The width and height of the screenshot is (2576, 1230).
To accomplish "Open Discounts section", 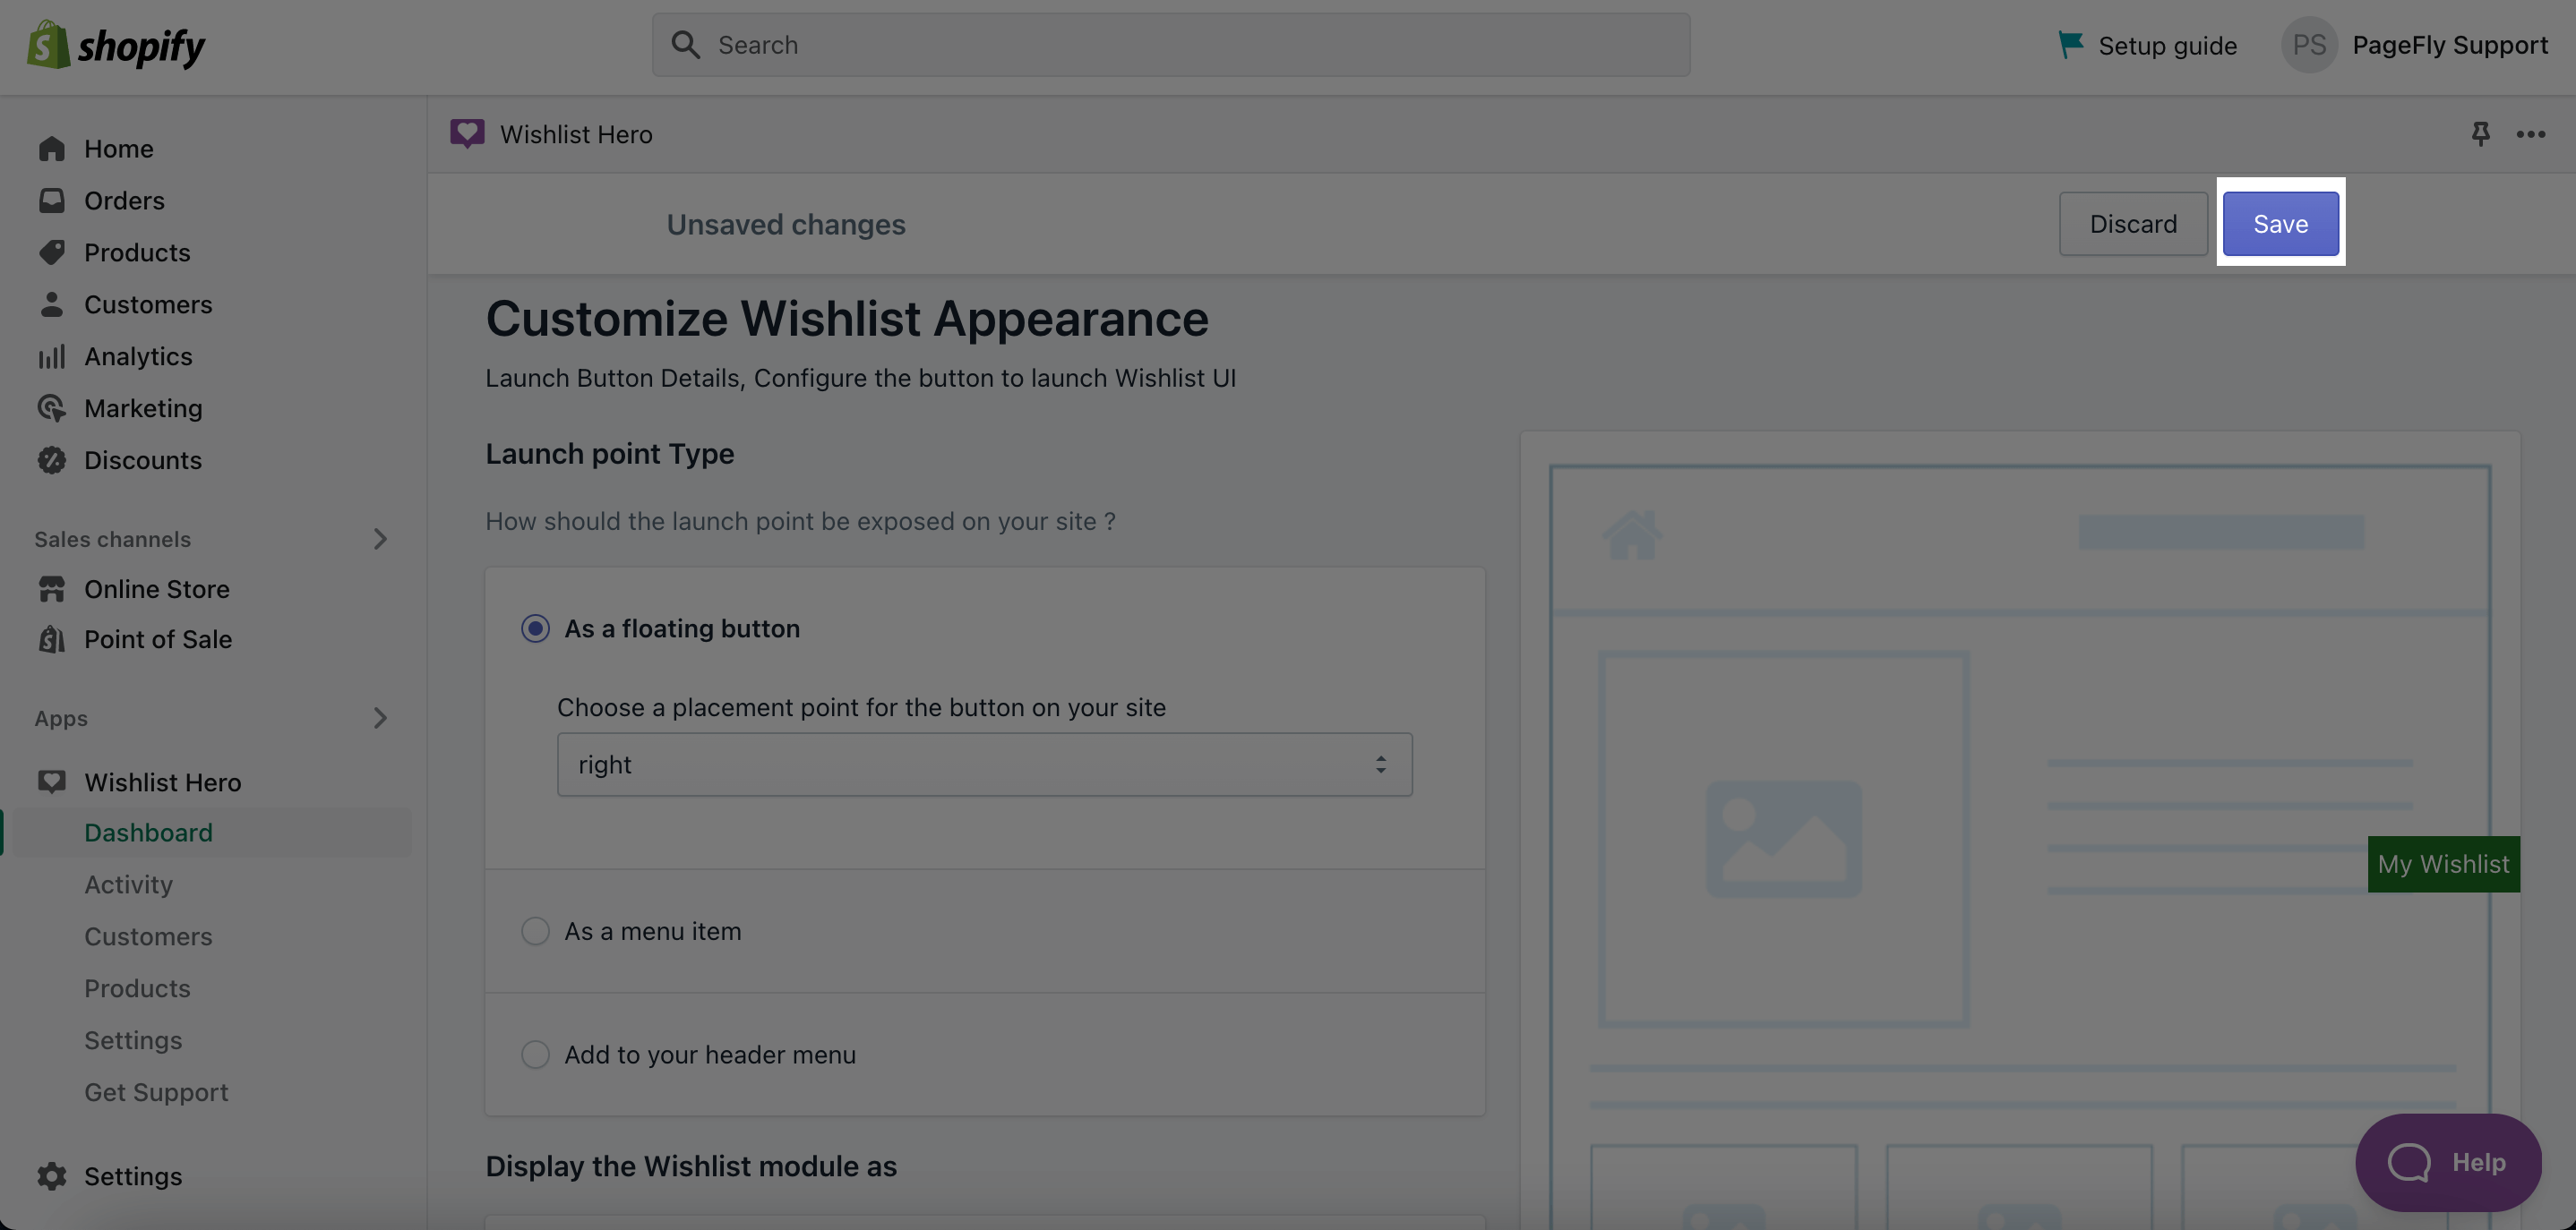I will tap(143, 461).
